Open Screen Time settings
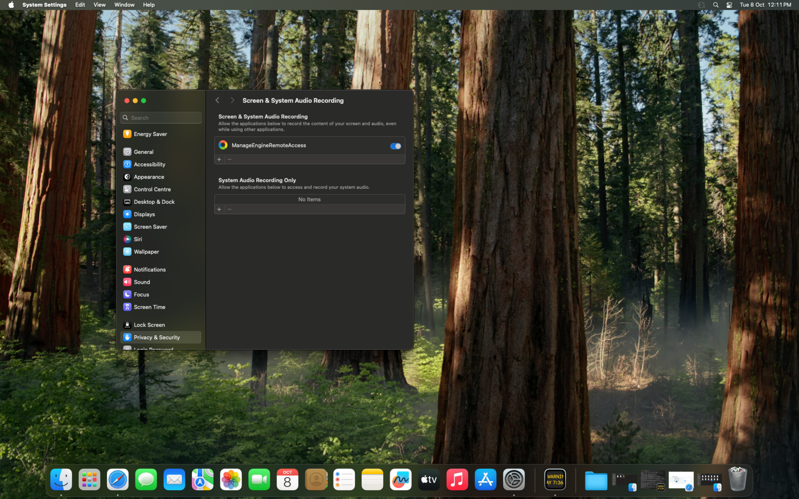799x499 pixels. [149, 307]
